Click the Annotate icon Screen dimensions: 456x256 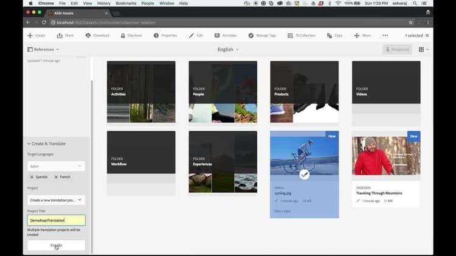(x=217, y=35)
